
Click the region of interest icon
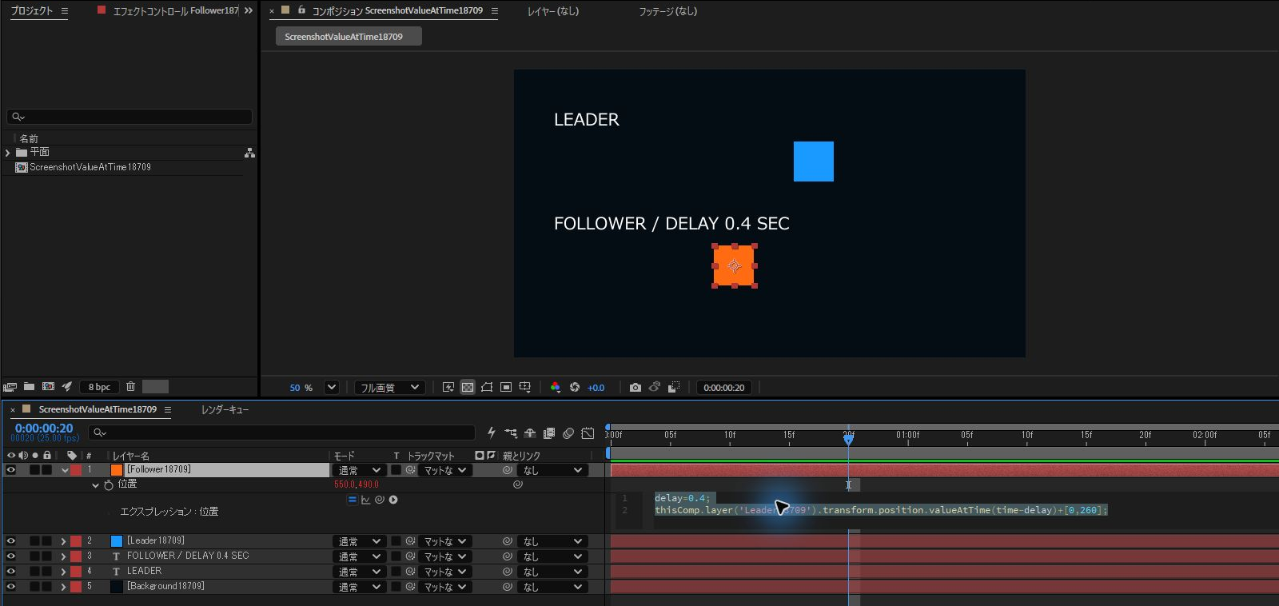(506, 387)
